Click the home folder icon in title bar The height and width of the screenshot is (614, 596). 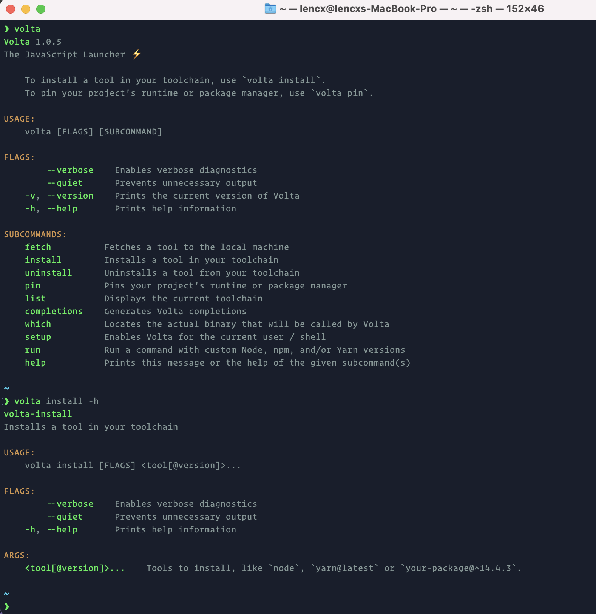pyautogui.click(x=270, y=9)
